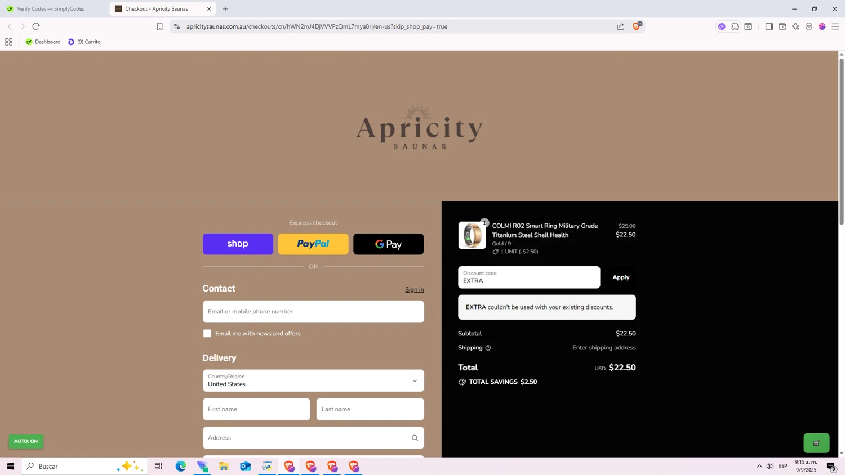Reload the checkout page
The height and width of the screenshot is (475, 845).
click(36, 26)
